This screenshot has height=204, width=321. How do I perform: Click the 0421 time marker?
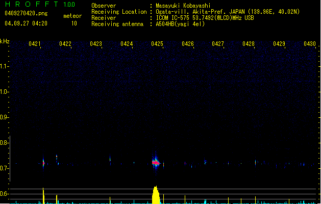(x=35, y=44)
